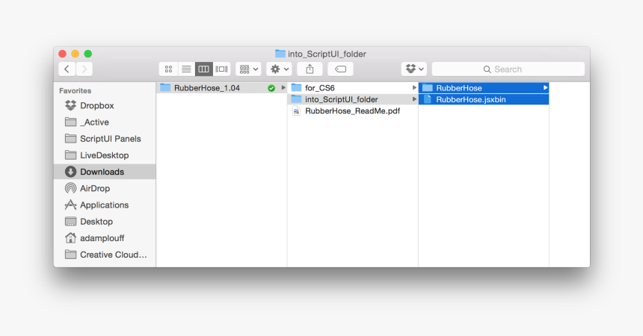Viewport: 643px width, 336px height.
Task: Go forward with the right chevron button
Action: (x=84, y=69)
